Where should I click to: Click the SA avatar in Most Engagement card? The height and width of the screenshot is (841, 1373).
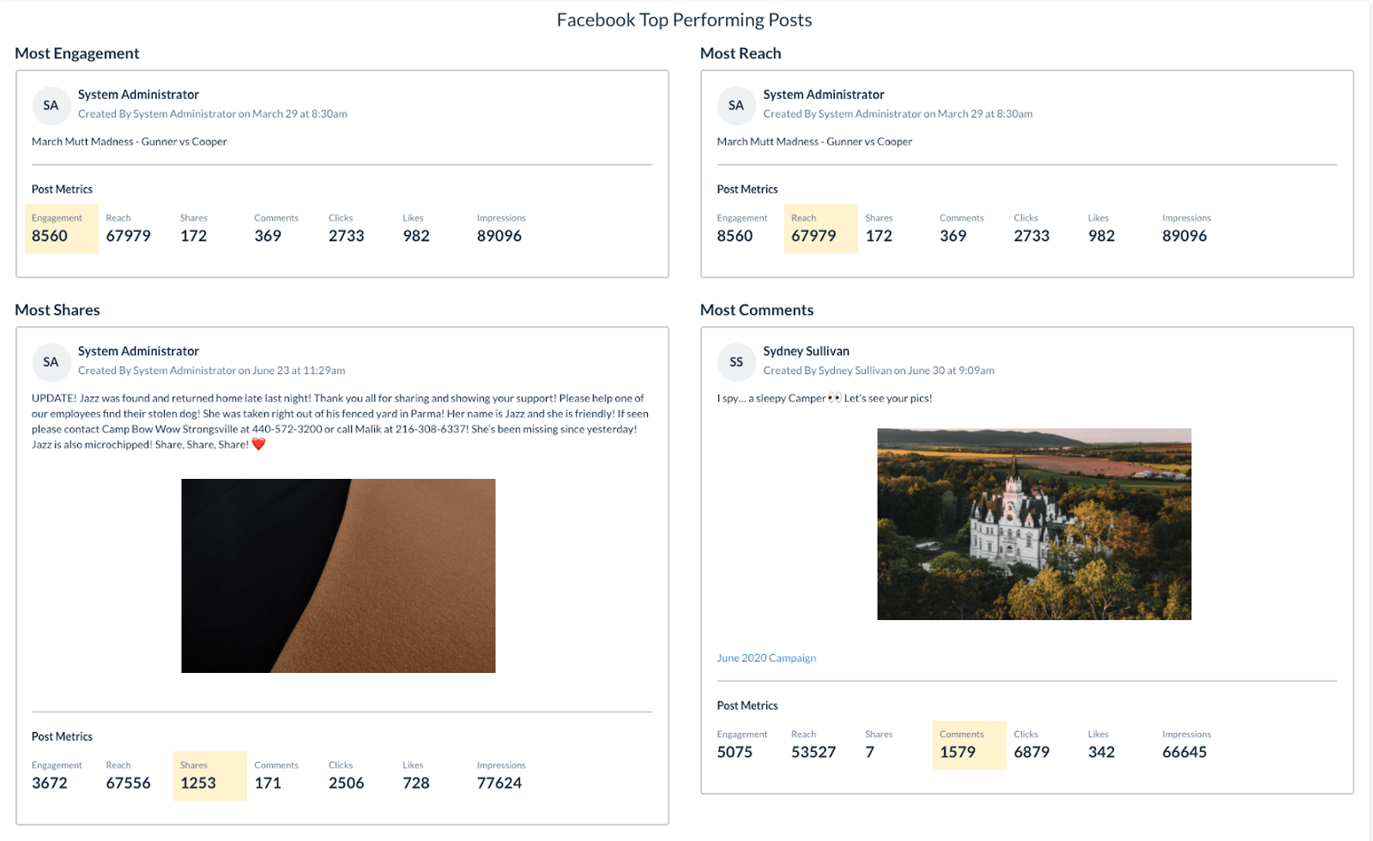[51, 105]
